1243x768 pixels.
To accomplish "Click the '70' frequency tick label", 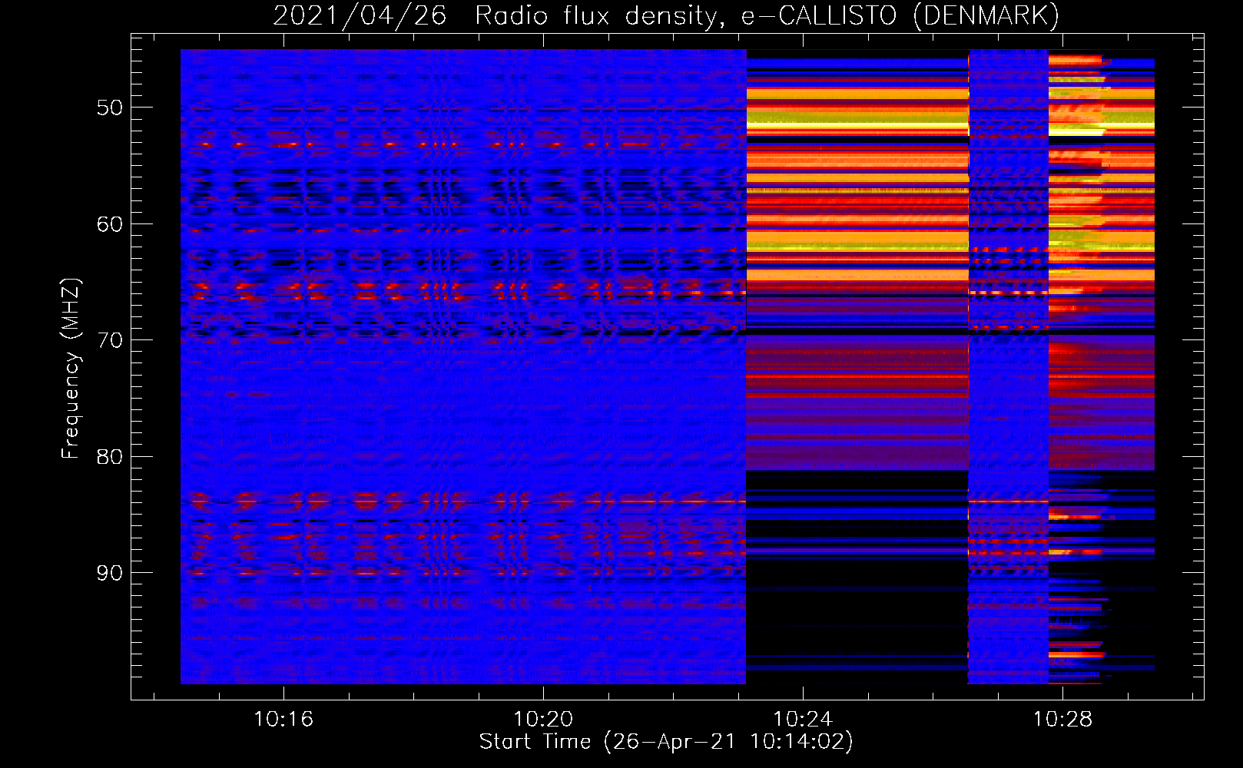I will [109, 340].
